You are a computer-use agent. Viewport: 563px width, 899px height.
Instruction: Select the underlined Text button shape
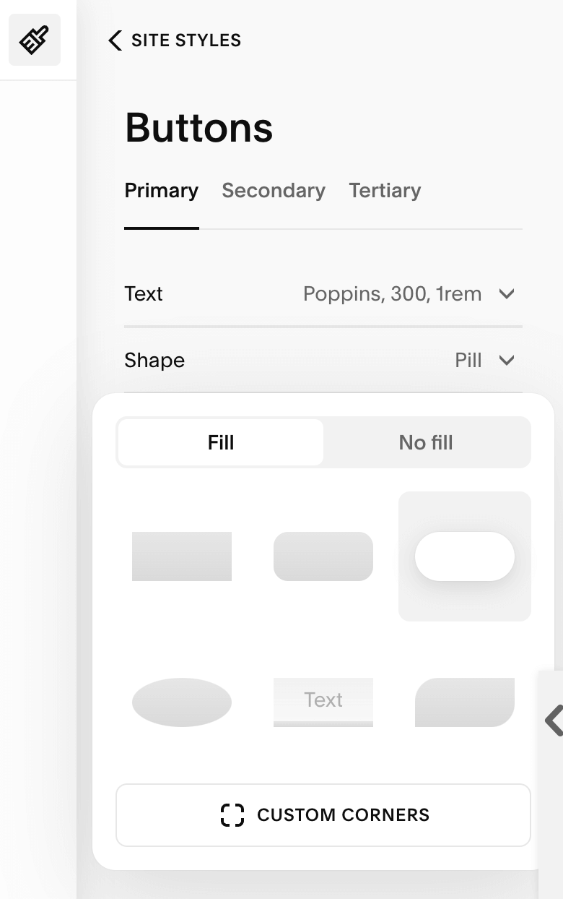[x=323, y=702]
